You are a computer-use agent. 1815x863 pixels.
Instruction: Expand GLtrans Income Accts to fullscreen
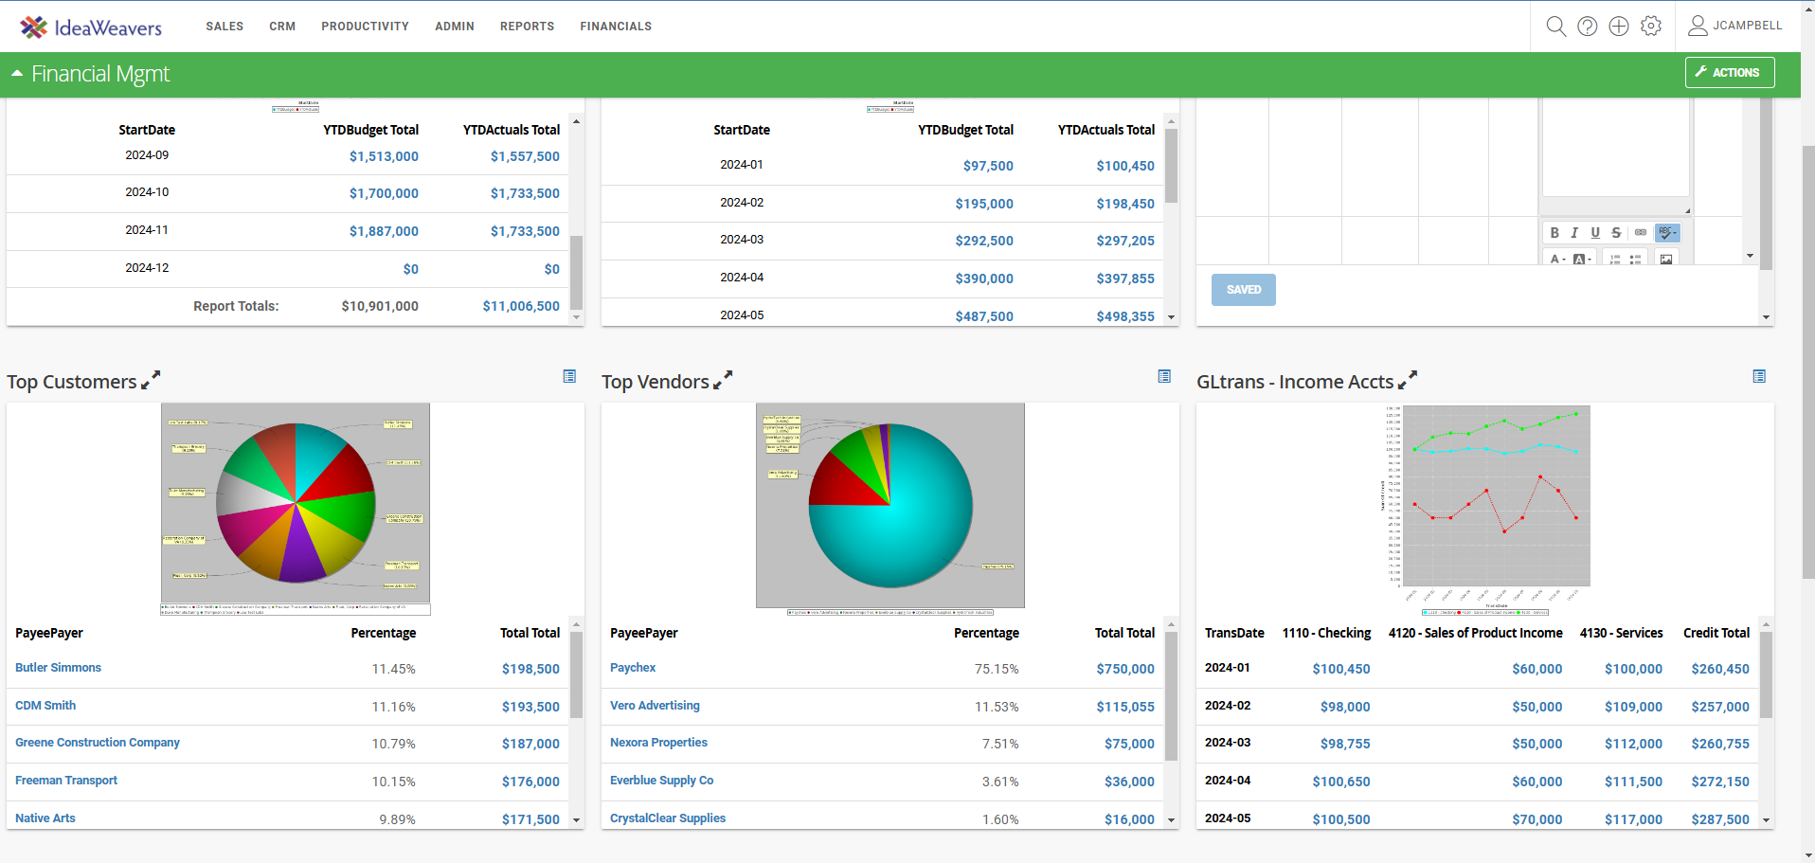tap(1408, 380)
